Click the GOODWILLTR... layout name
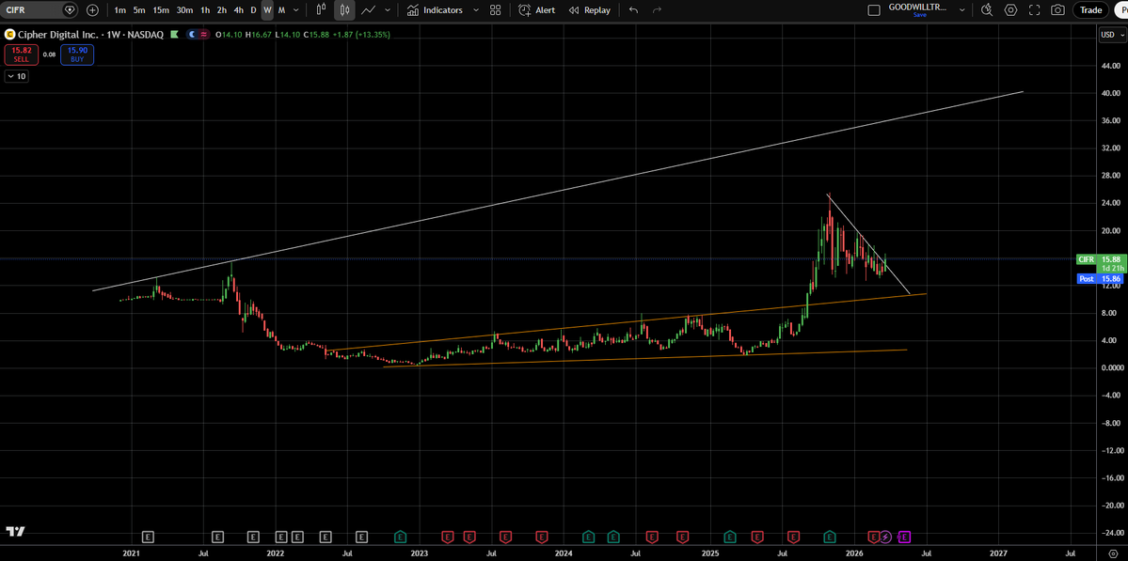Image resolution: width=1128 pixels, height=561 pixels. point(919,7)
